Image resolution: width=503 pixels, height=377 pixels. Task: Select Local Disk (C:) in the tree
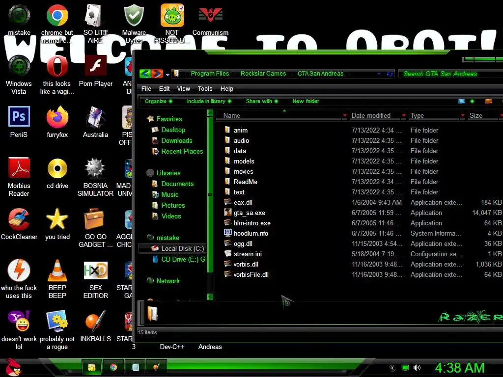[183, 248]
